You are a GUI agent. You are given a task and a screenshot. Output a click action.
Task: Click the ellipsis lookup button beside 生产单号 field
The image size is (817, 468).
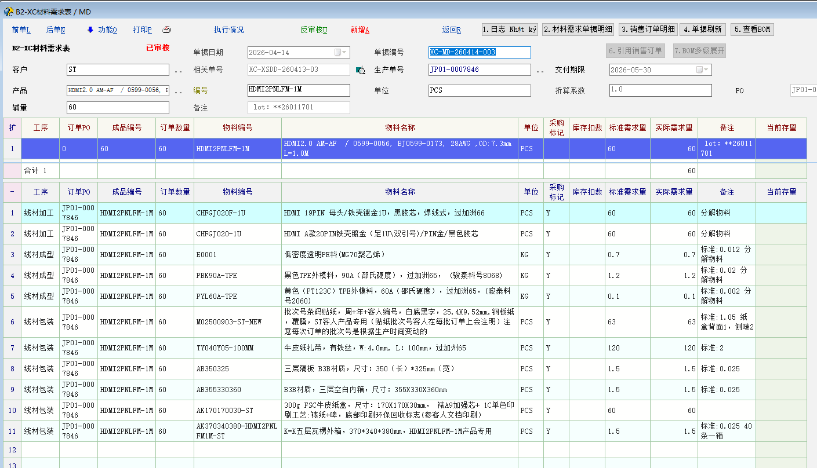click(x=540, y=71)
